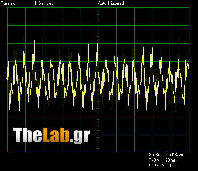Open the 1K Samples memory depth setting

43,3
